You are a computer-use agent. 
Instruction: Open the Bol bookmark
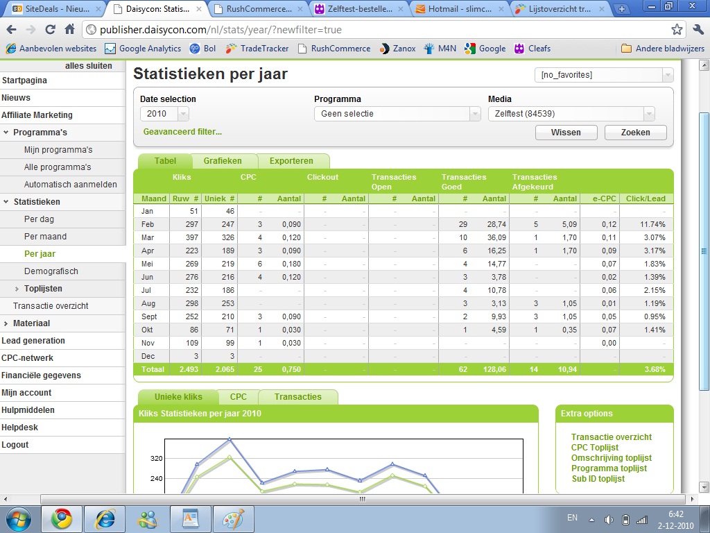click(x=202, y=49)
